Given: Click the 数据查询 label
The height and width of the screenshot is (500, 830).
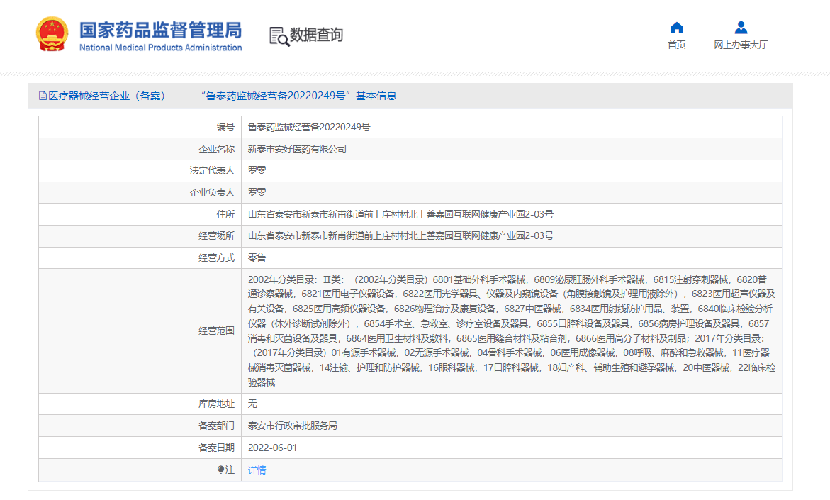Looking at the screenshot, I should [317, 35].
